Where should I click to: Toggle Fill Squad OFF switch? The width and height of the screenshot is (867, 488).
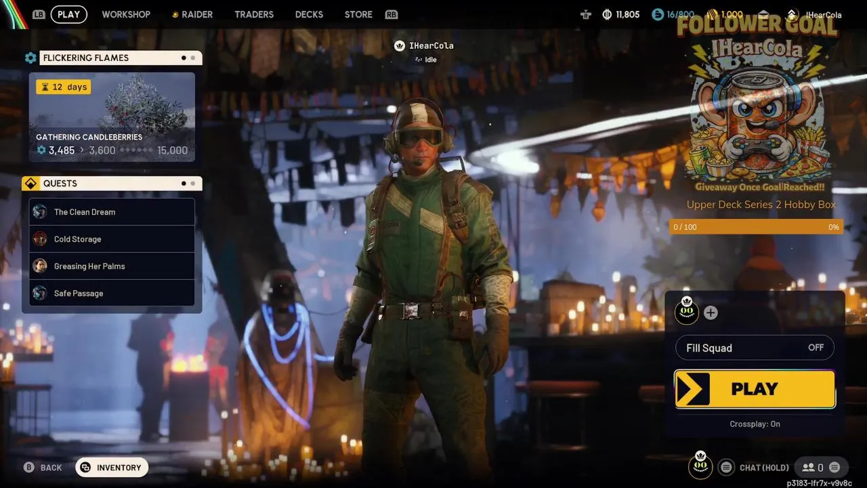tap(755, 348)
